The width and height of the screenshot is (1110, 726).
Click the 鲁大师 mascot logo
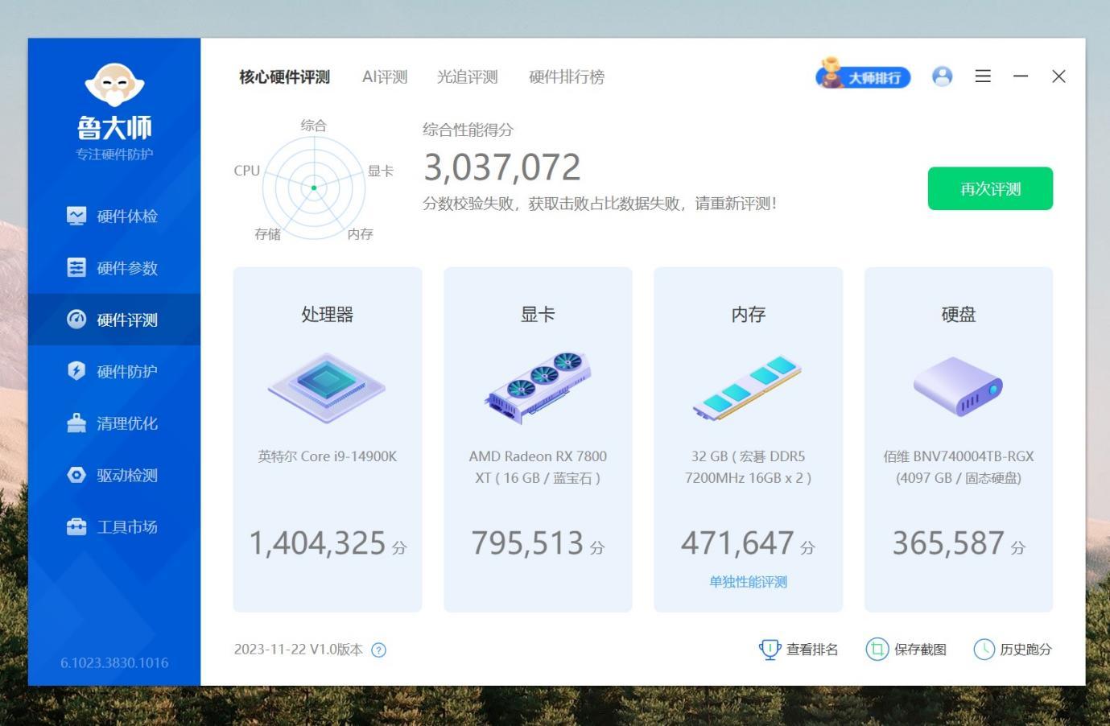(x=114, y=85)
